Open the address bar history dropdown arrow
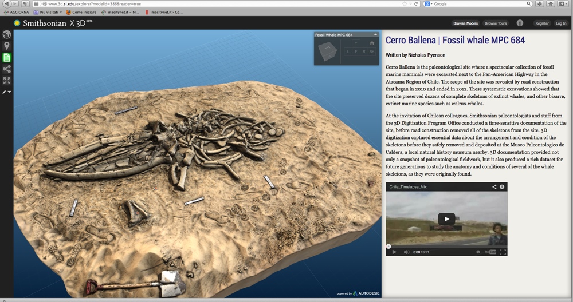Image resolution: width=573 pixels, height=302 pixels. pos(410,3)
